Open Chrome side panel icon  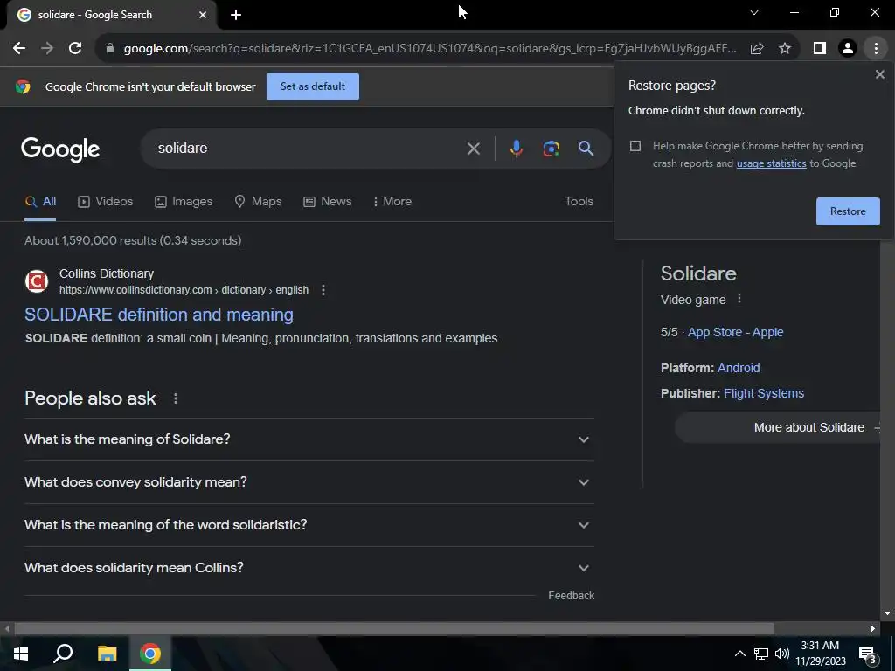[x=820, y=49]
